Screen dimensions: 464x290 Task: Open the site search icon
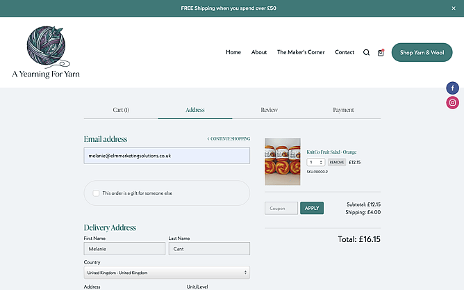366,52
